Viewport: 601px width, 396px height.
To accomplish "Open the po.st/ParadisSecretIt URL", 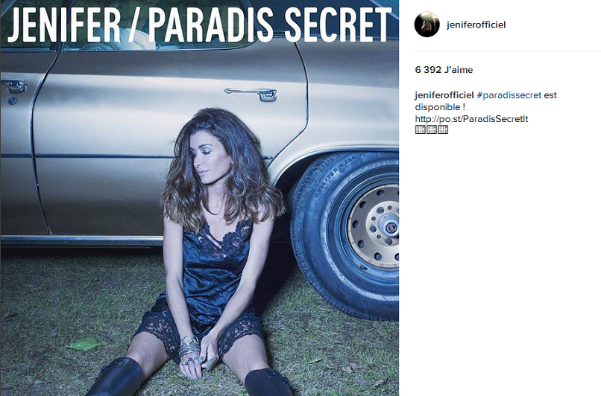I will (471, 119).
